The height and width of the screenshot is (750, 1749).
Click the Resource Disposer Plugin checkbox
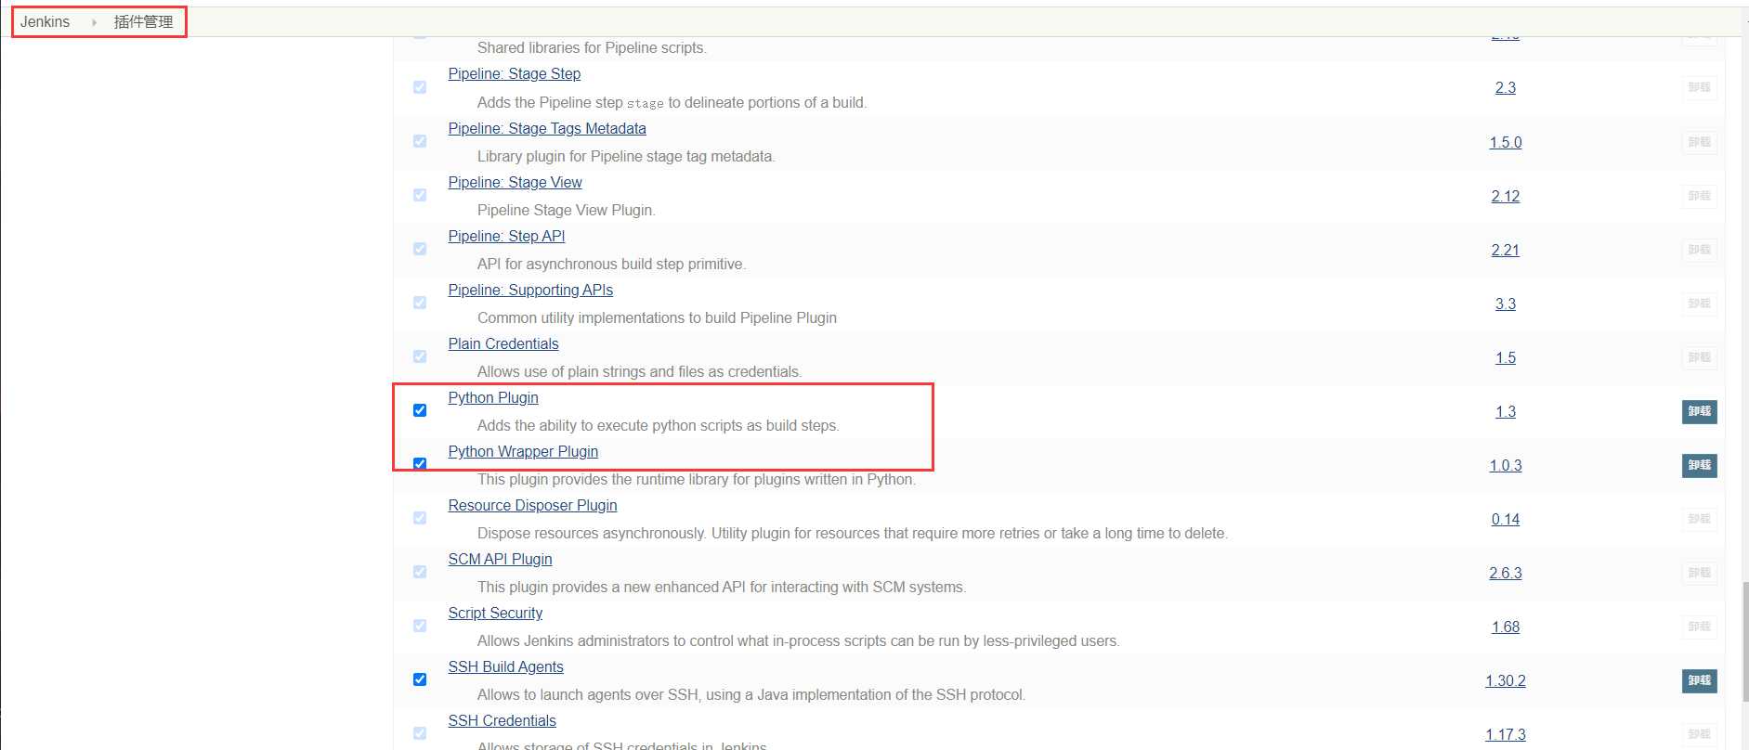pyautogui.click(x=420, y=518)
